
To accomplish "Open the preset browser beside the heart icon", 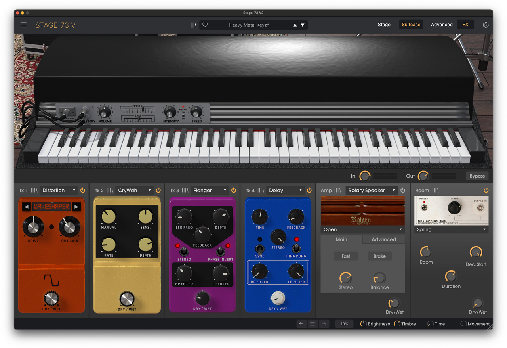I will [194, 25].
